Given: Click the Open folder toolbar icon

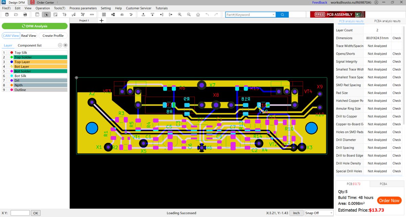Looking at the screenshot, I should point(16,15).
